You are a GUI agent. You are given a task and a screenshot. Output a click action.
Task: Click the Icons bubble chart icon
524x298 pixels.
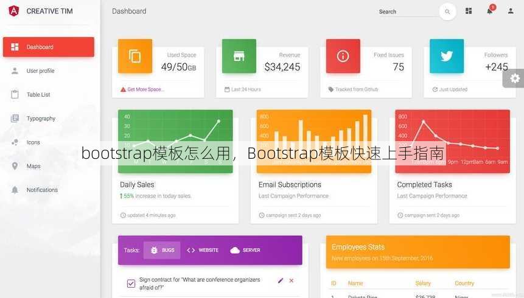[15, 142]
